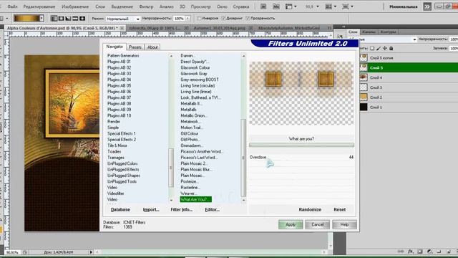Toggle the Инверсия checkbox
This screenshot has width=458, height=258.
[x=199, y=18]
